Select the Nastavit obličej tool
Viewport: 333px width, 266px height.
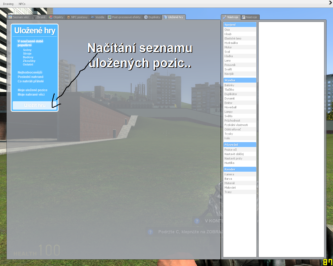240,154
